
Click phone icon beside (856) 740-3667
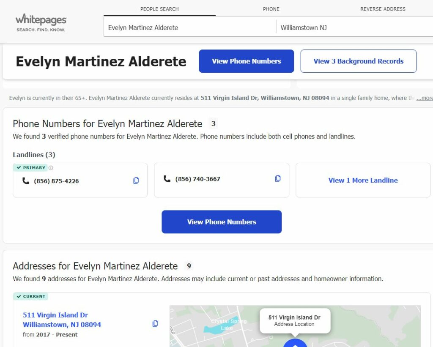click(167, 179)
